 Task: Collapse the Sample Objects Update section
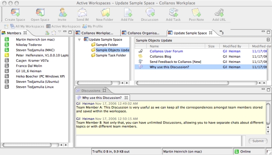268,40
